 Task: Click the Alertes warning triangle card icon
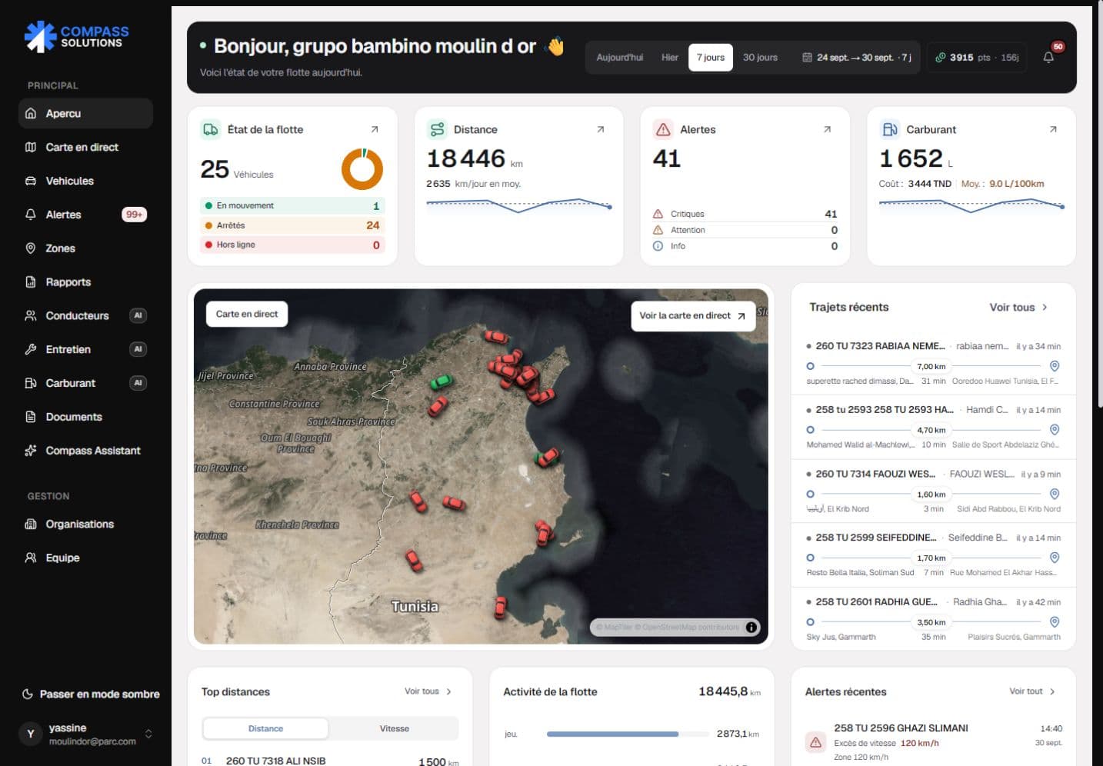pos(663,129)
